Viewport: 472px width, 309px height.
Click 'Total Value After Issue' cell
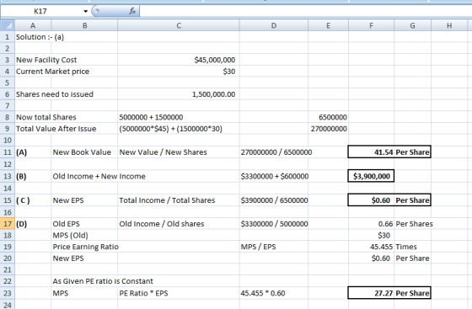[56, 129]
